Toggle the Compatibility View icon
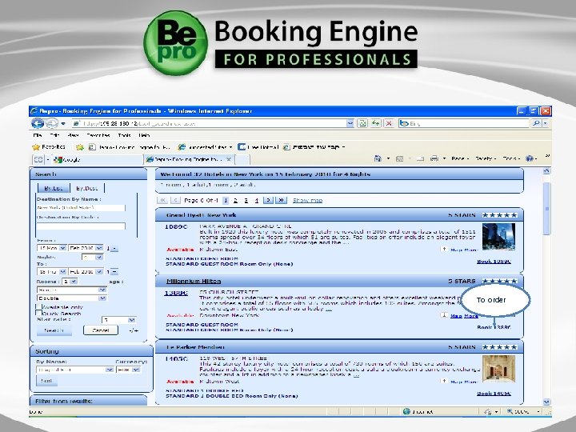This screenshot has width=576, height=432. [362, 123]
